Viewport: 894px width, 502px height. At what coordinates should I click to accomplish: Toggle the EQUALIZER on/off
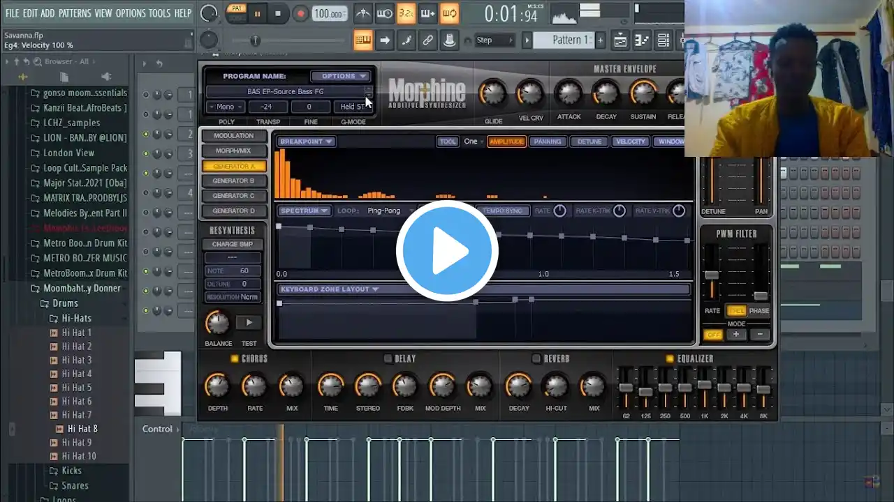click(670, 359)
